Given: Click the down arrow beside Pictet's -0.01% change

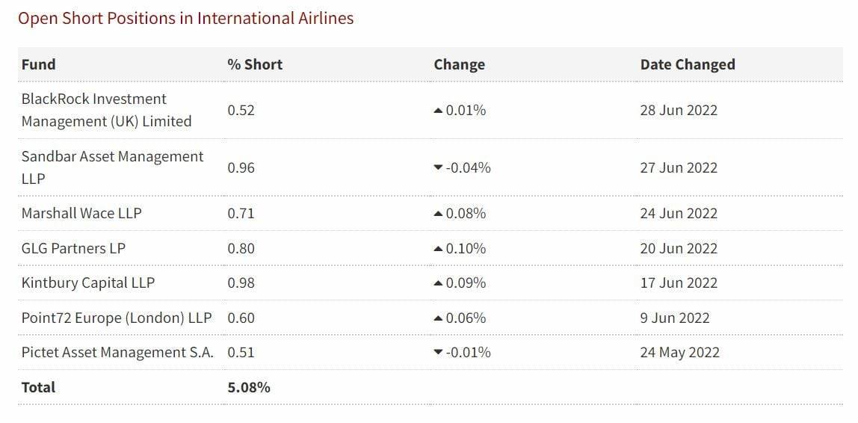Looking at the screenshot, I should 438,353.
